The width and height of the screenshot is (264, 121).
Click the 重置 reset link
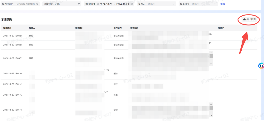click(222, 4)
